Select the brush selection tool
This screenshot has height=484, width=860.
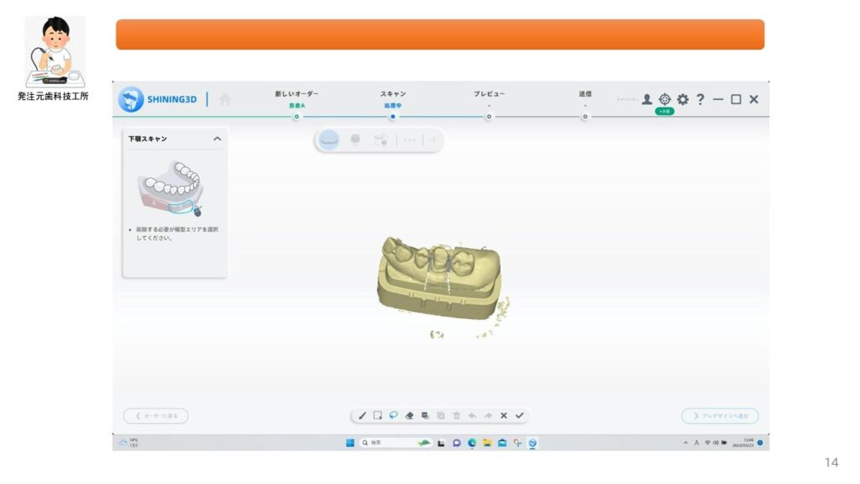[x=363, y=415]
